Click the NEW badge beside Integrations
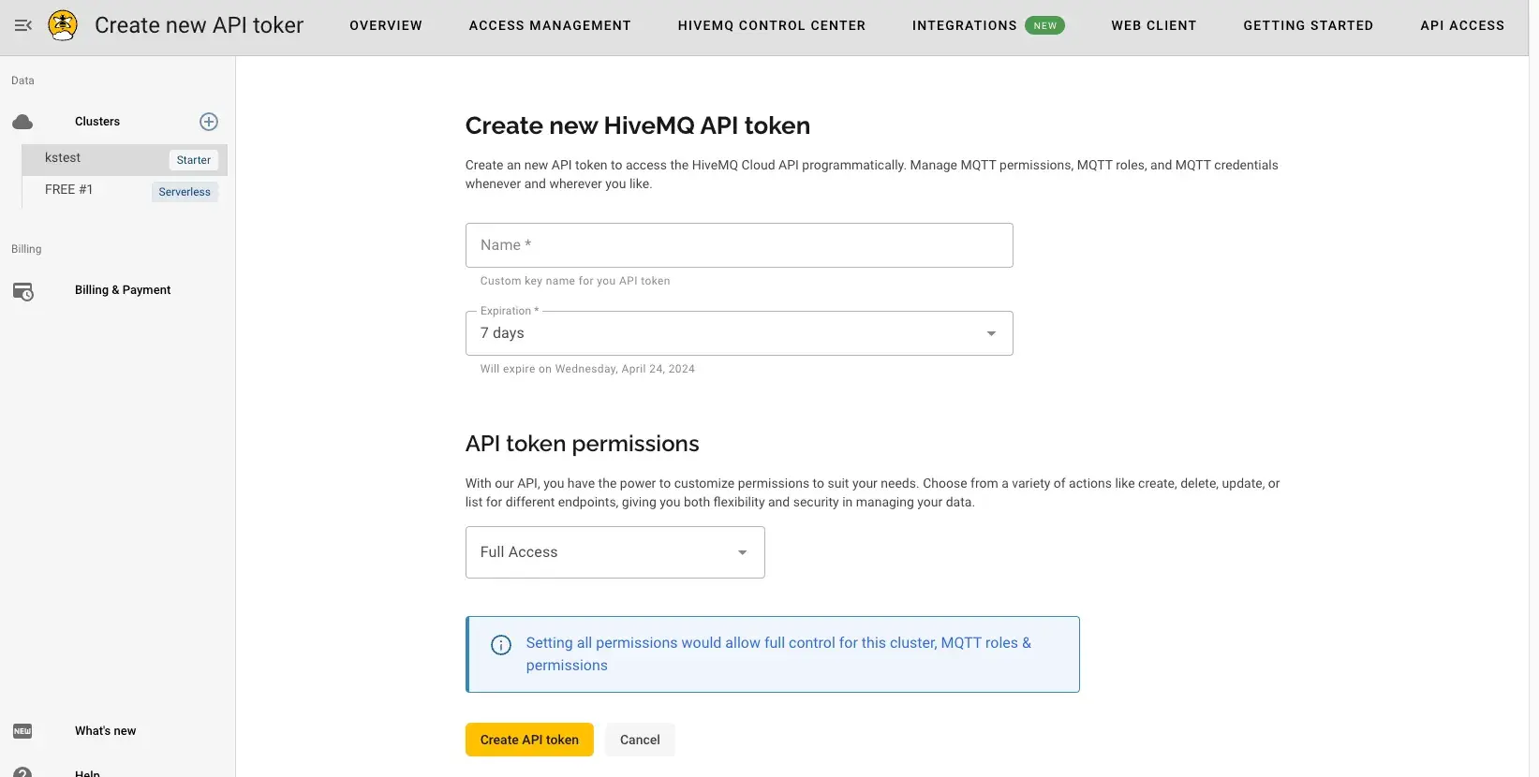Screen dimensions: 1539x777 pyautogui.click(x=1045, y=25)
